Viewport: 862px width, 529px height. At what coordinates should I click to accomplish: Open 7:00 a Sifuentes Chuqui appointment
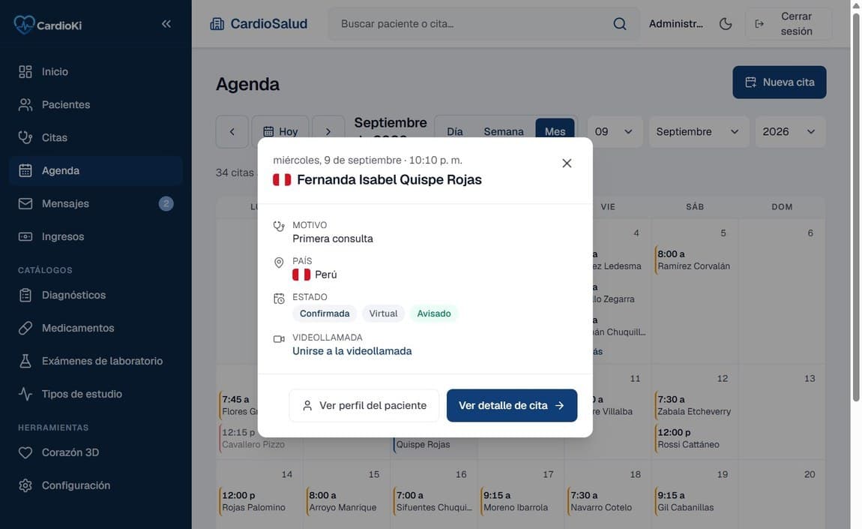pos(433,501)
